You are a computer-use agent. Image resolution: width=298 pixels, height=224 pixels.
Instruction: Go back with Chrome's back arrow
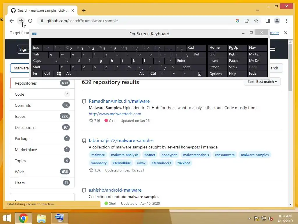(x=12, y=21)
